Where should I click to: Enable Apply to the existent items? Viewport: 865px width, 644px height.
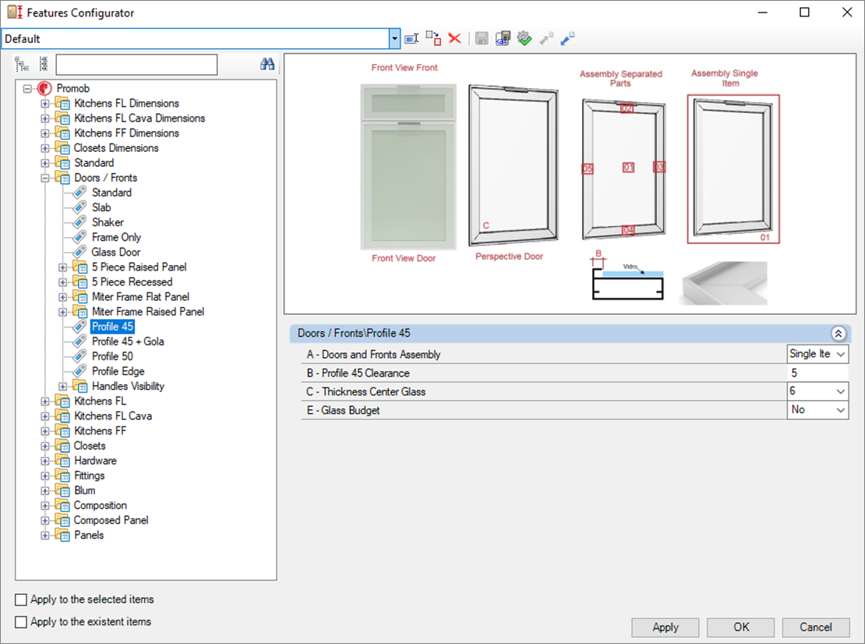coord(21,622)
